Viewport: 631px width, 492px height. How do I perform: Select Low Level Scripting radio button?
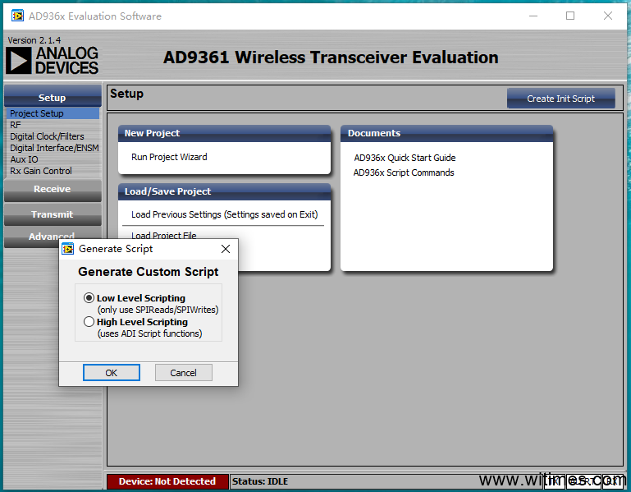(89, 298)
